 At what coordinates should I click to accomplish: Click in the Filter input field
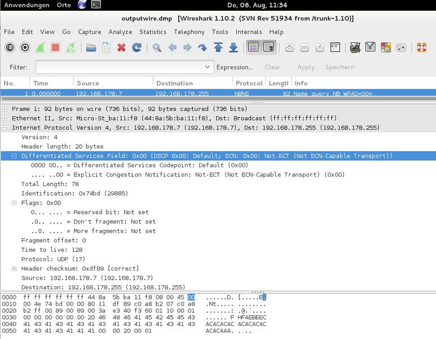click(x=118, y=67)
